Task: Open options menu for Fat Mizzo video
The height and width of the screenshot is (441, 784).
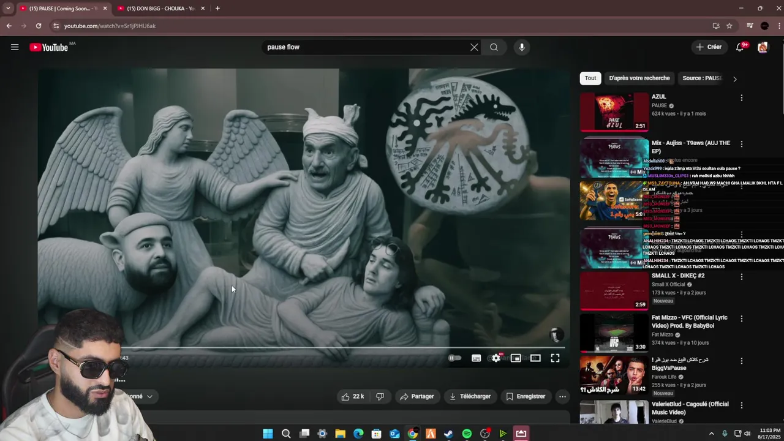Action: coord(742,318)
